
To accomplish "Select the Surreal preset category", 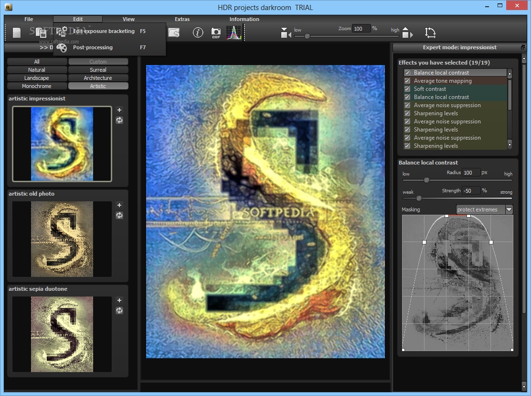I will click(98, 70).
